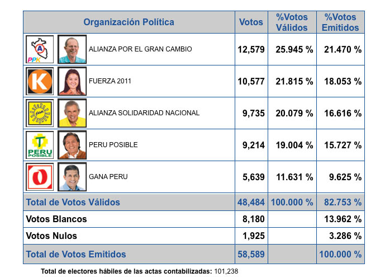Click the Fuerza 2011 candidate photo
The width and height of the screenshot is (385, 277).
pyautogui.click(x=72, y=81)
